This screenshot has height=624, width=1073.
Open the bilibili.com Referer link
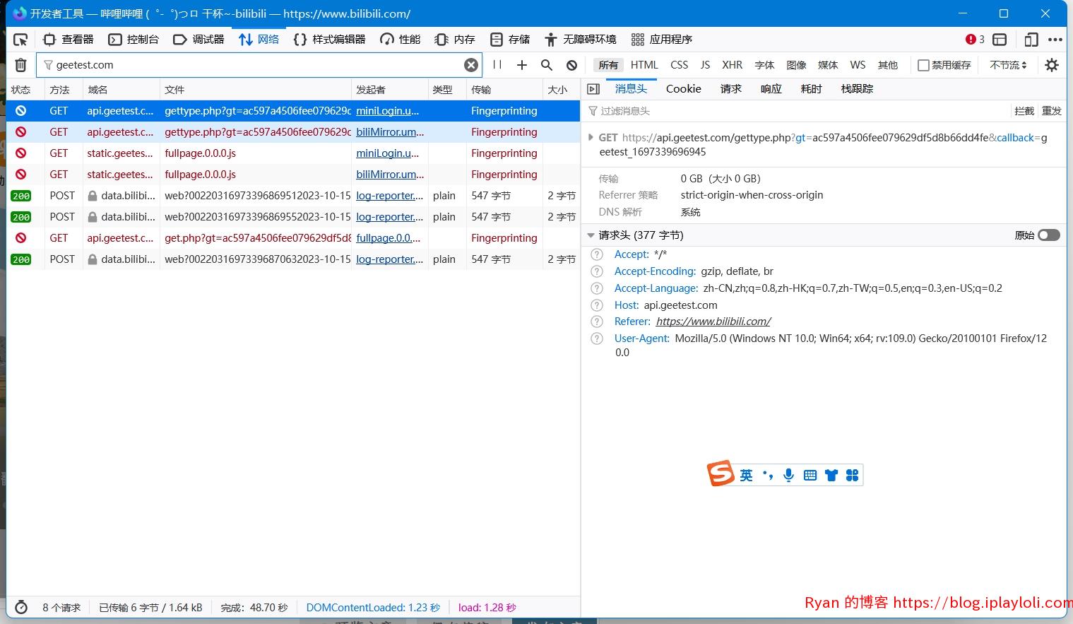[713, 322]
